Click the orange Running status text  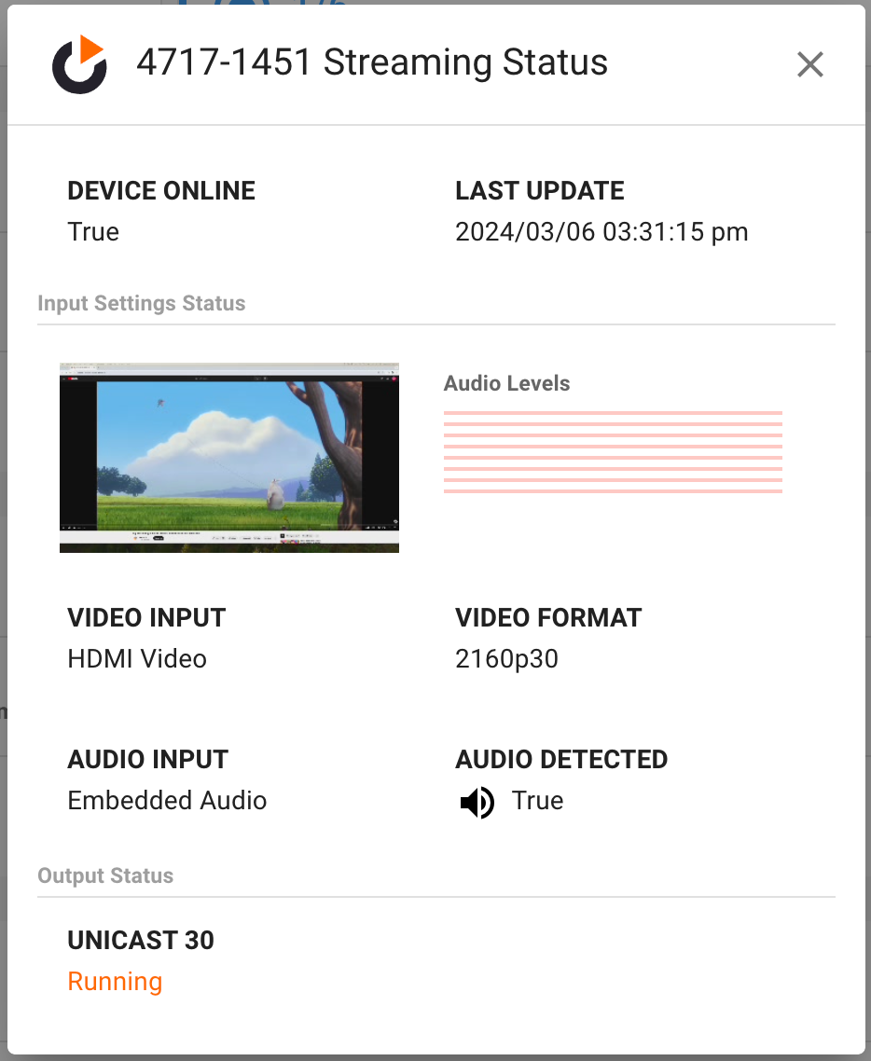[115, 981]
